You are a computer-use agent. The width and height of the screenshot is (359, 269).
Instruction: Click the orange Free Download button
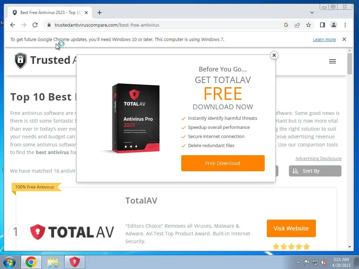click(x=223, y=163)
